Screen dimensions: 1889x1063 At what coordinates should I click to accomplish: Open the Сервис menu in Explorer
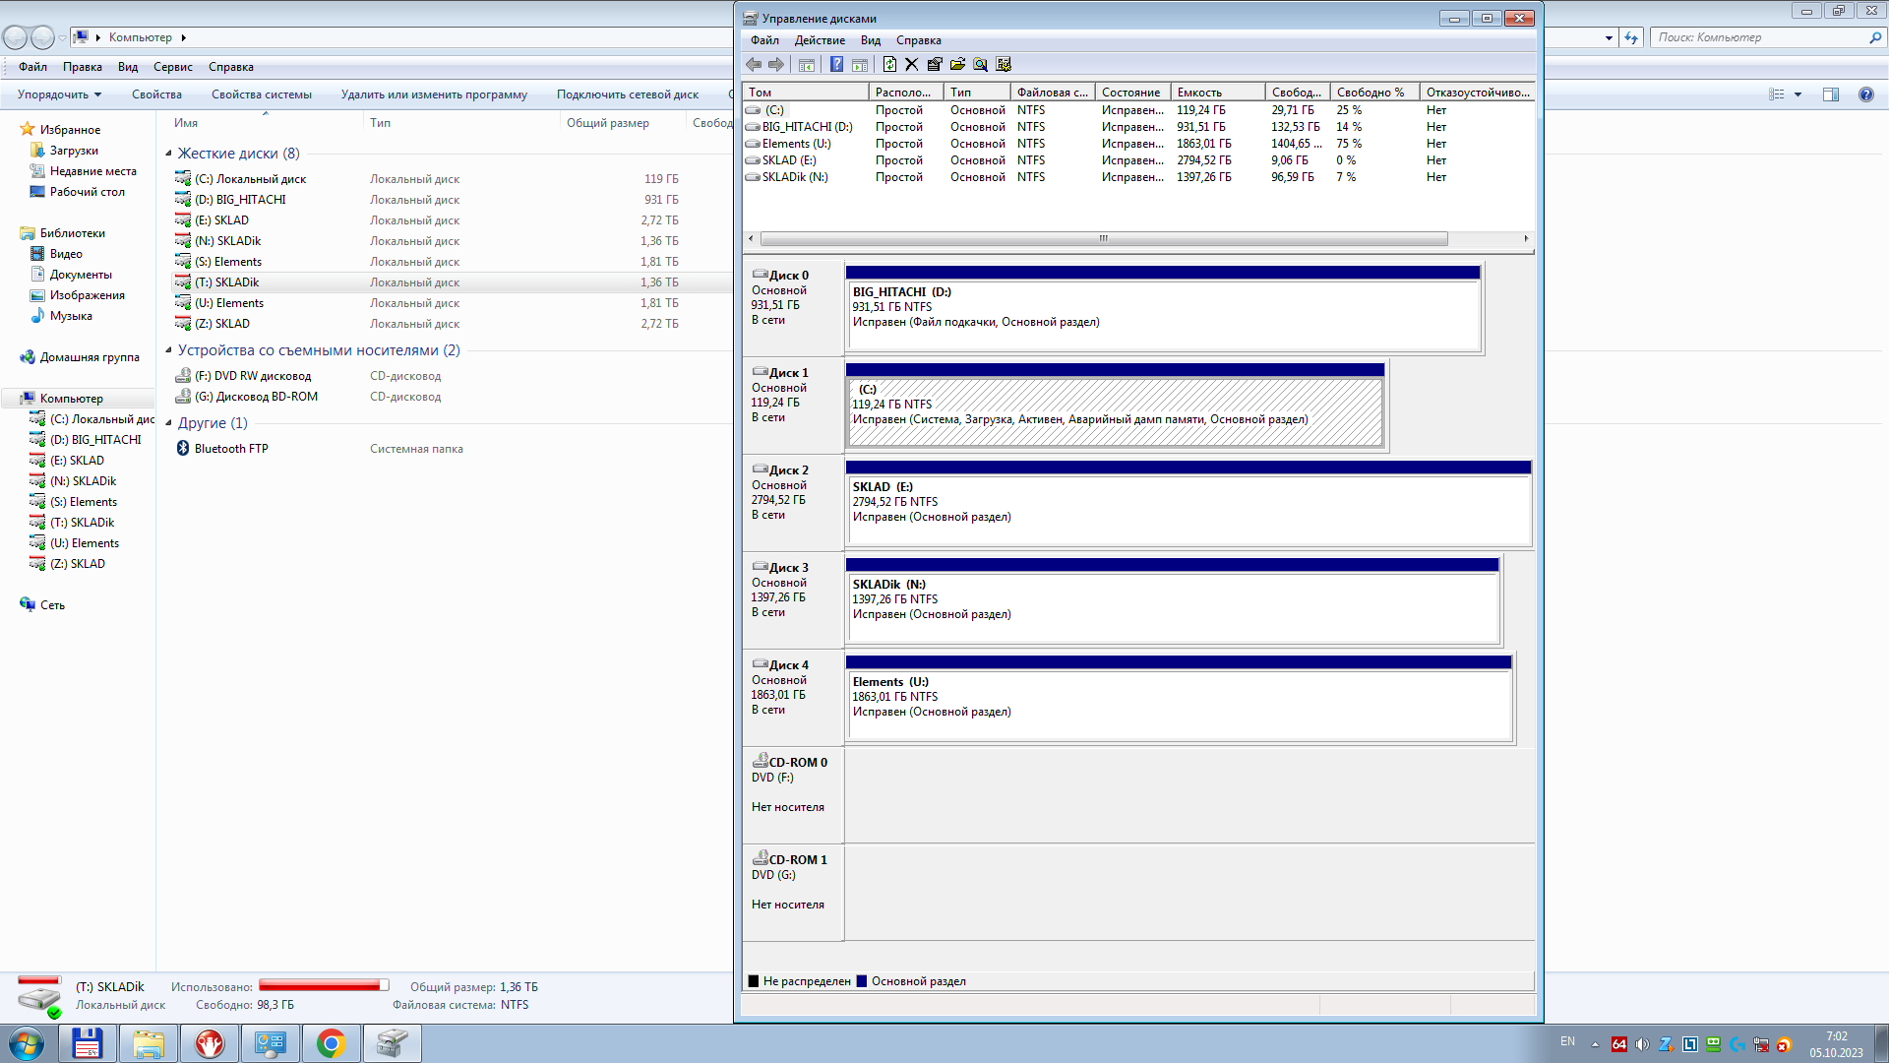click(x=172, y=67)
